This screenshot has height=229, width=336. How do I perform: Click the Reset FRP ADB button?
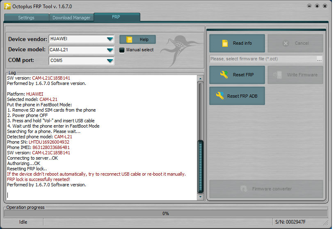pos(237,96)
